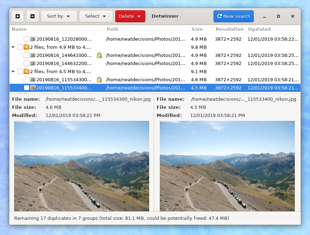Click the expand all groups plus icon
310x235 pixels.
click(18, 16)
